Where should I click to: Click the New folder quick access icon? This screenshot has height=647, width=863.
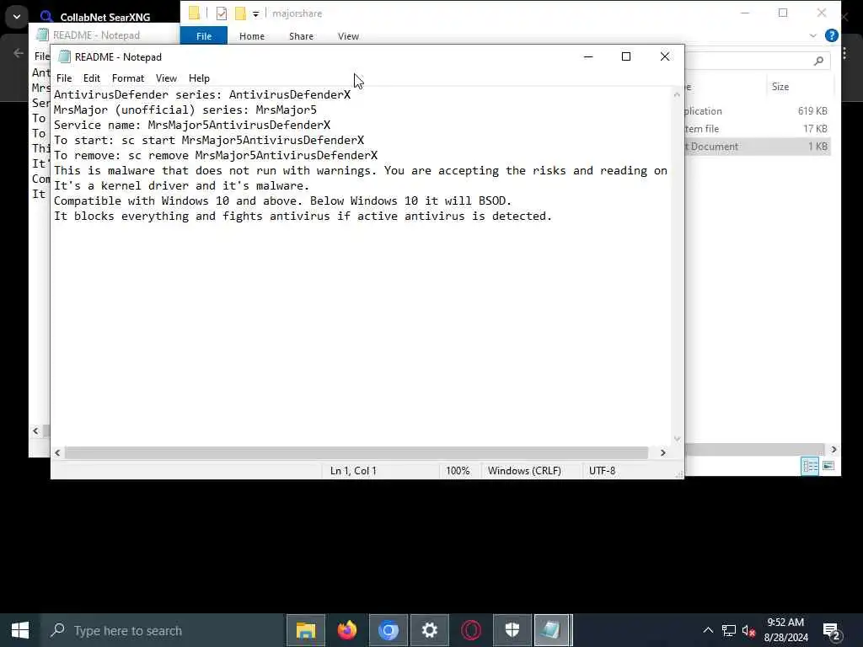tap(240, 13)
